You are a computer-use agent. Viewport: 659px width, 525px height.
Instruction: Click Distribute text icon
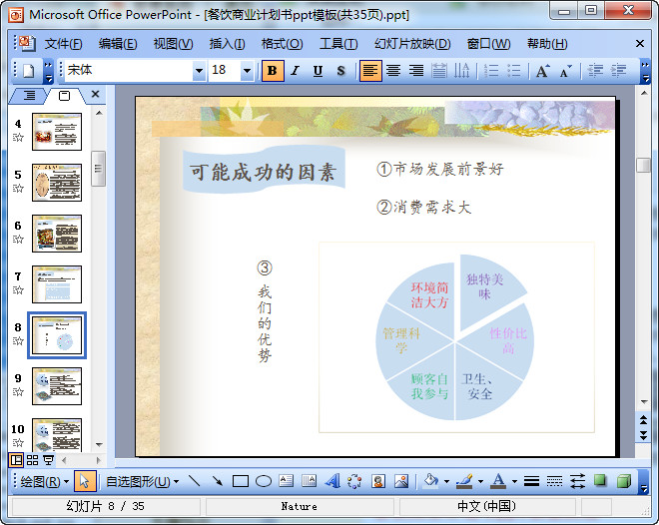point(439,70)
